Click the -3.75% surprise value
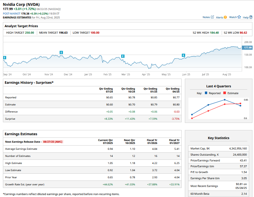Viewport: 254px width, 197px height. pos(175,119)
